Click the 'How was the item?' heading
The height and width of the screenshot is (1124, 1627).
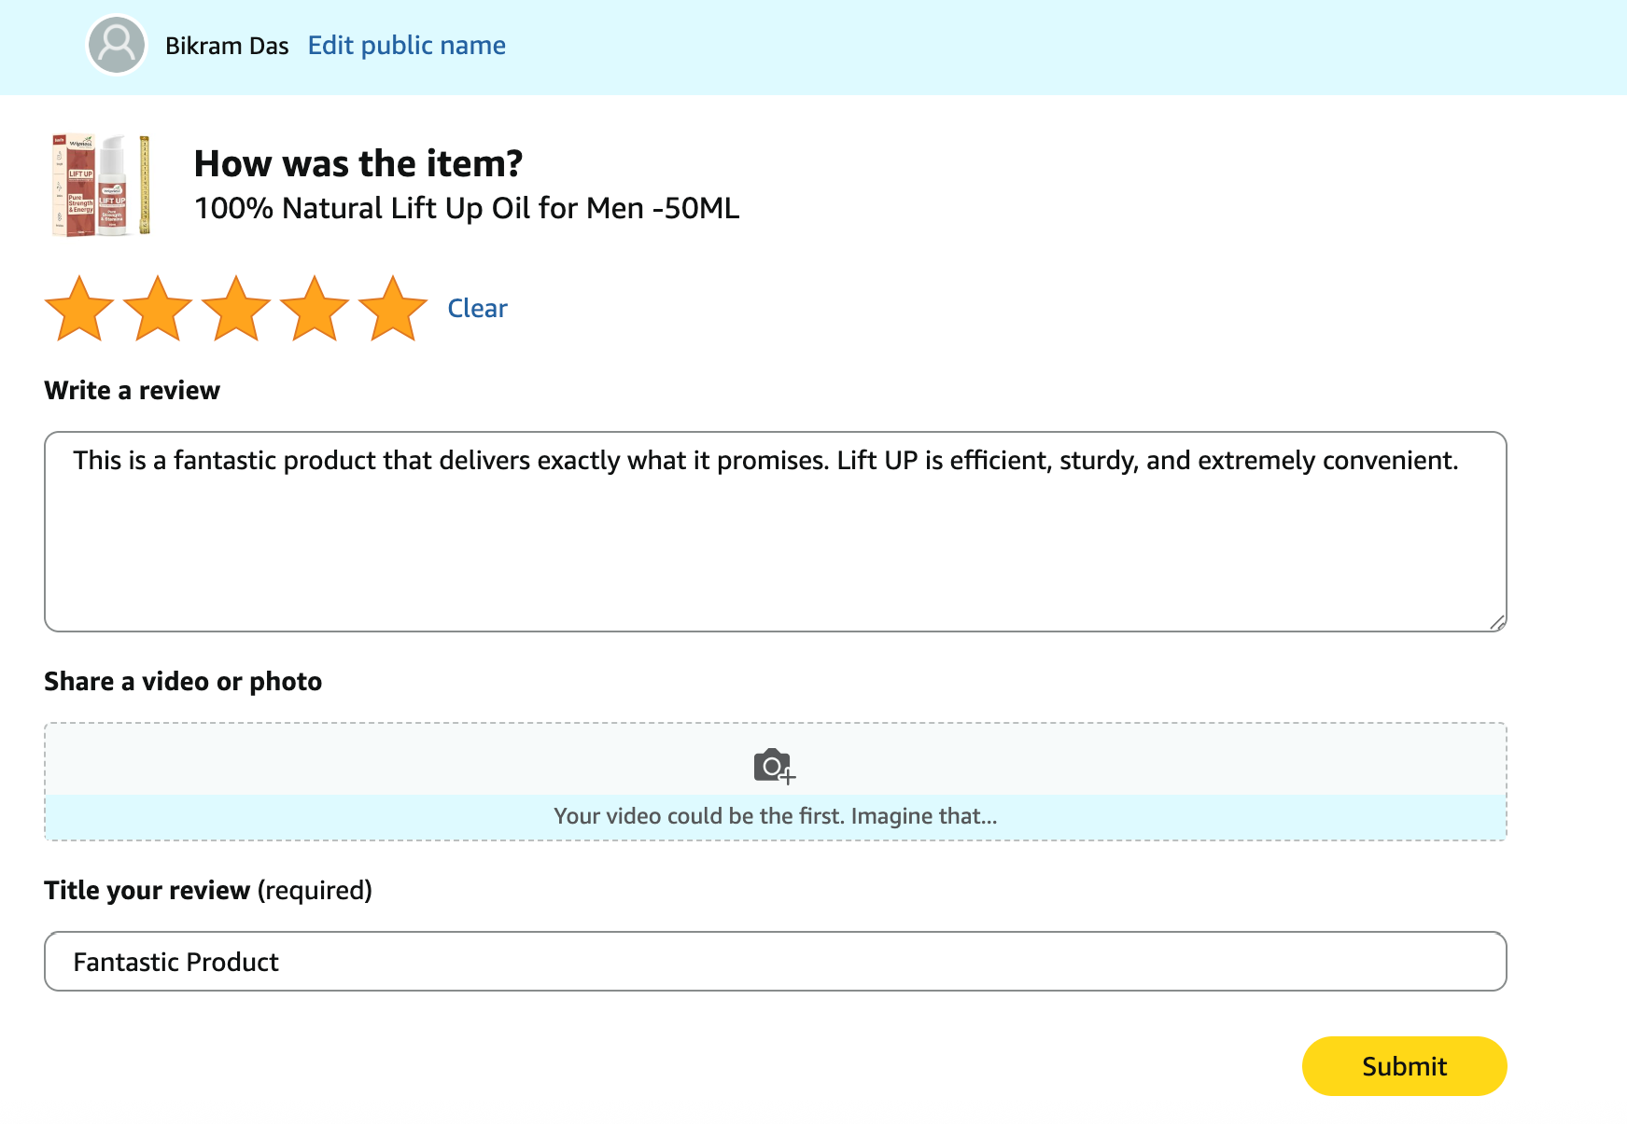[358, 163]
